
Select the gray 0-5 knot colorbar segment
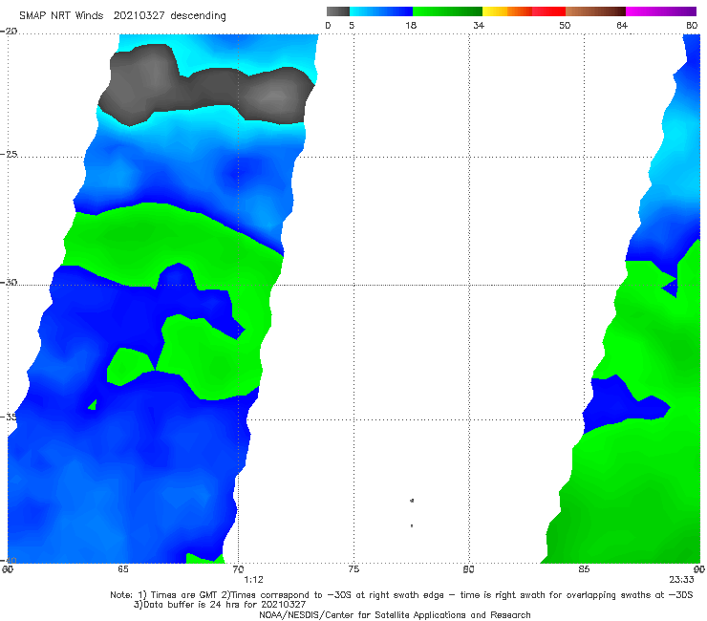tap(338, 11)
